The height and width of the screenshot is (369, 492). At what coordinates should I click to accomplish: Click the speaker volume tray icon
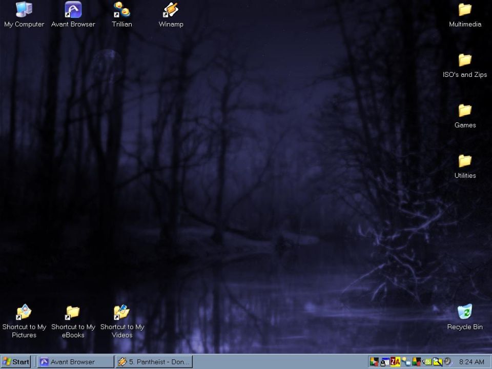pyautogui.click(x=448, y=362)
